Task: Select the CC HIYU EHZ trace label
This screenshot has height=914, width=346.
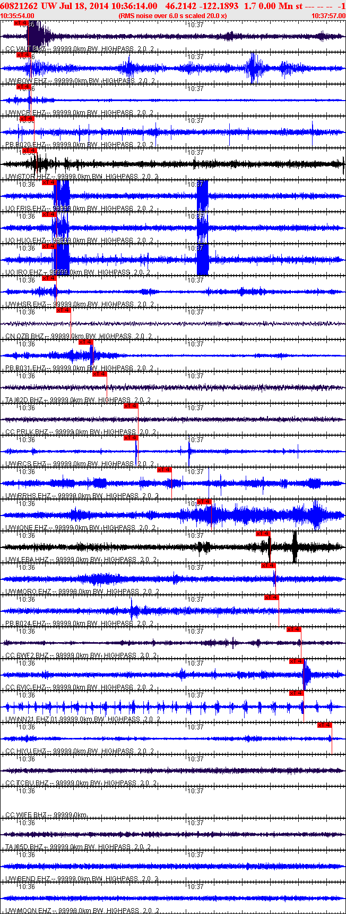Action: (x=80, y=751)
